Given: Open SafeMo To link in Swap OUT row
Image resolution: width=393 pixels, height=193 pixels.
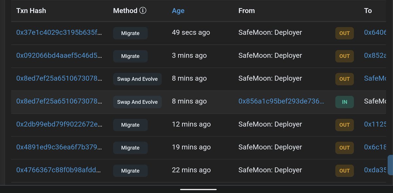Looking at the screenshot, I should 375,79.
